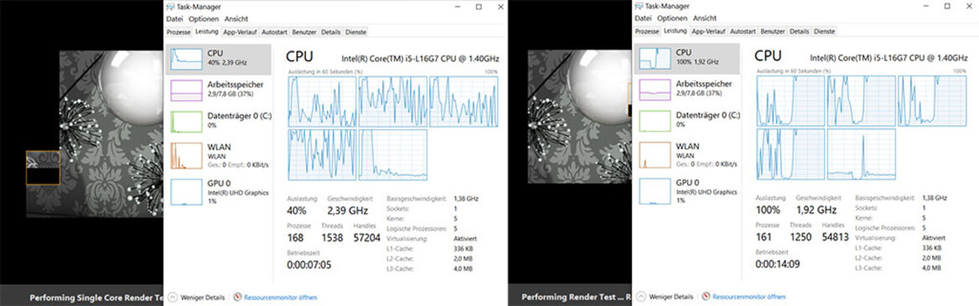Select GPU 0 entry in right Task-Manager
The height and width of the screenshot is (306, 979).
coord(686,192)
